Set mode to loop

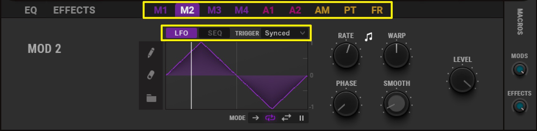(270, 118)
